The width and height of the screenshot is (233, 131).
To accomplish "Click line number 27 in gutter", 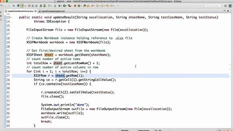I will click(x=8, y=76).
